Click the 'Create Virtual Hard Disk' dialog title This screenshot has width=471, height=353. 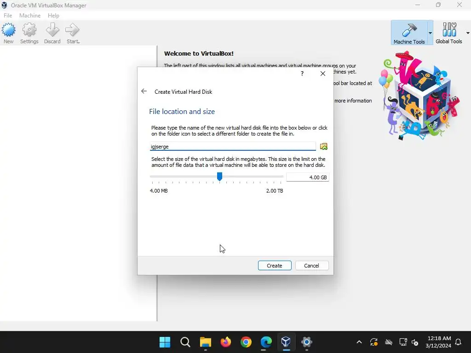tap(183, 92)
